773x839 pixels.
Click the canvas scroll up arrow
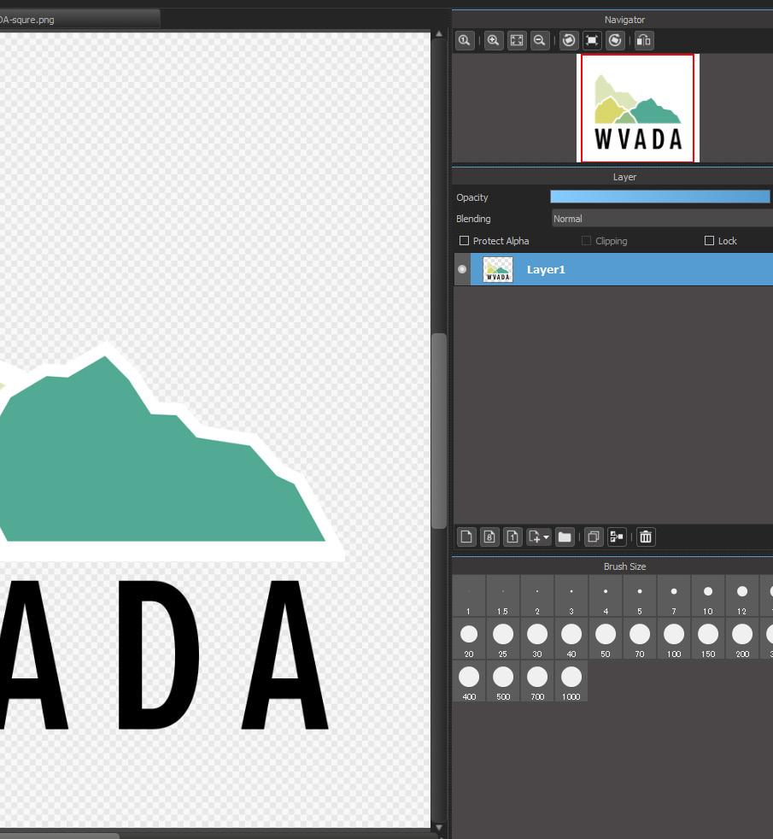(439, 33)
